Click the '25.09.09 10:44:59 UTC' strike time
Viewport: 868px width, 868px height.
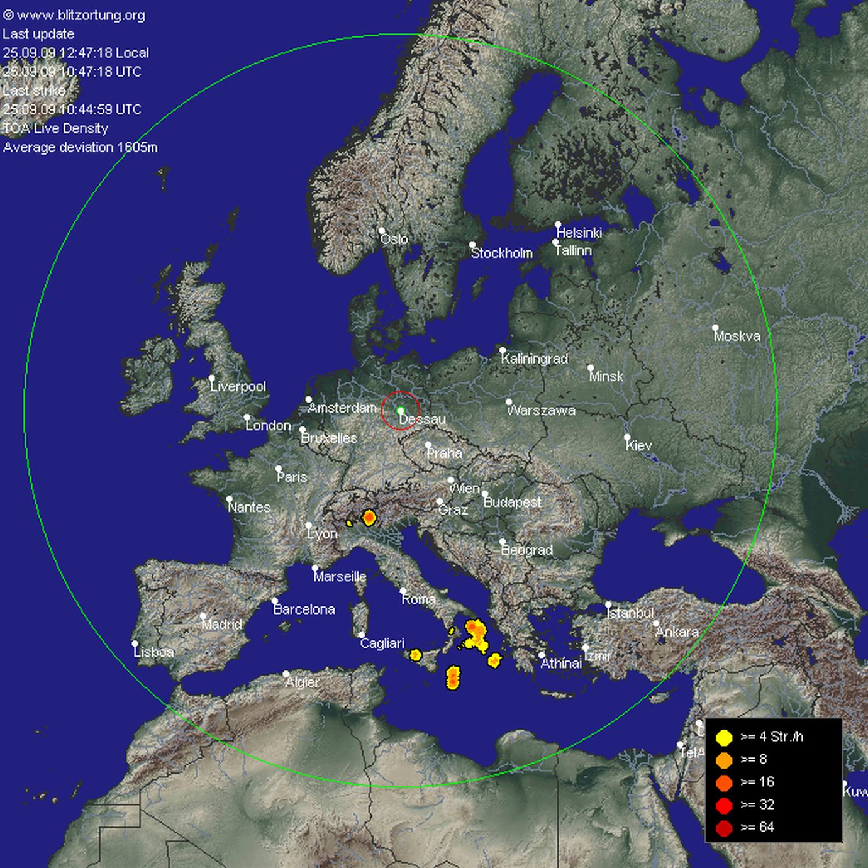pyautogui.click(x=72, y=109)
